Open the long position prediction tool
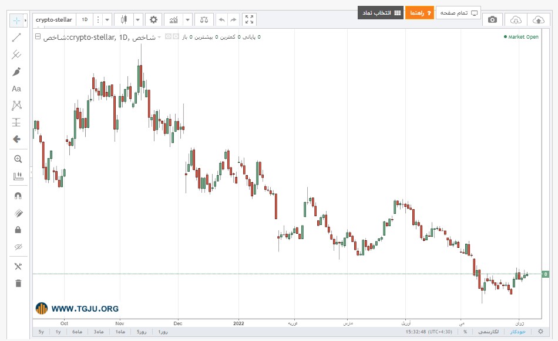The height and width of the screenshot is (341, 558). click(x=16, y=122)
